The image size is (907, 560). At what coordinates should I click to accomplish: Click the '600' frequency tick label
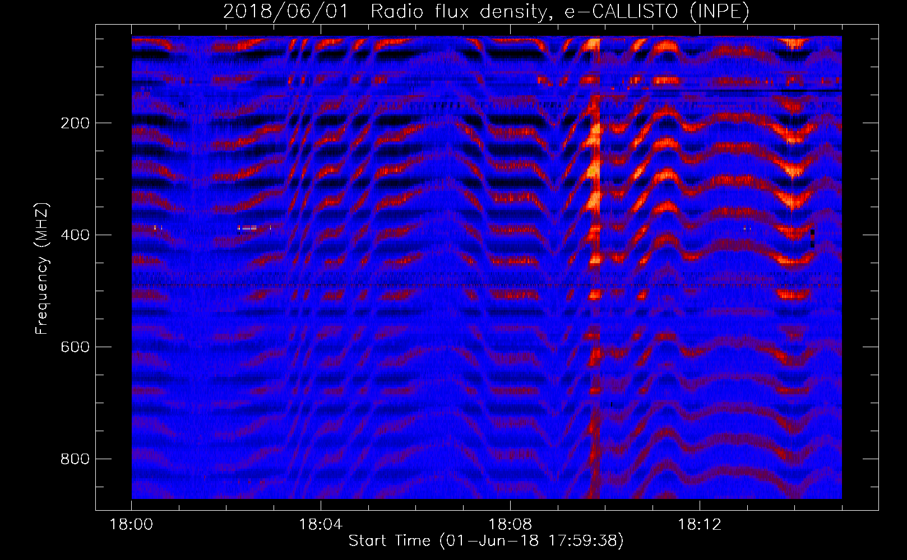pyautogui.click(x=75, y=347)
